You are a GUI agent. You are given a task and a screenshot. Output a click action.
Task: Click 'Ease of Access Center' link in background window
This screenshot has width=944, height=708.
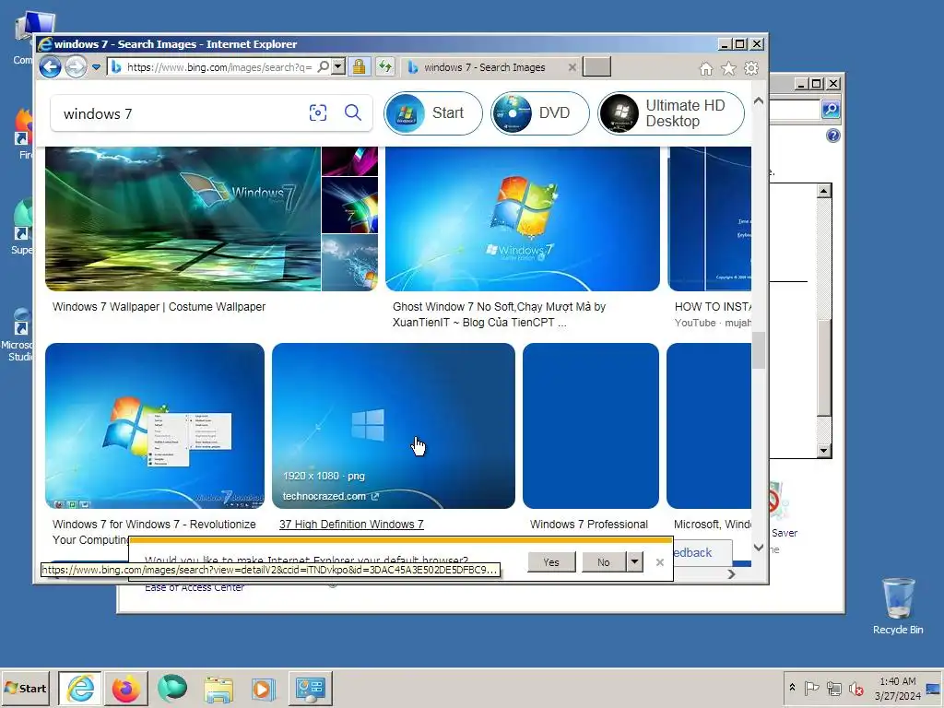[x=195, y=587]
